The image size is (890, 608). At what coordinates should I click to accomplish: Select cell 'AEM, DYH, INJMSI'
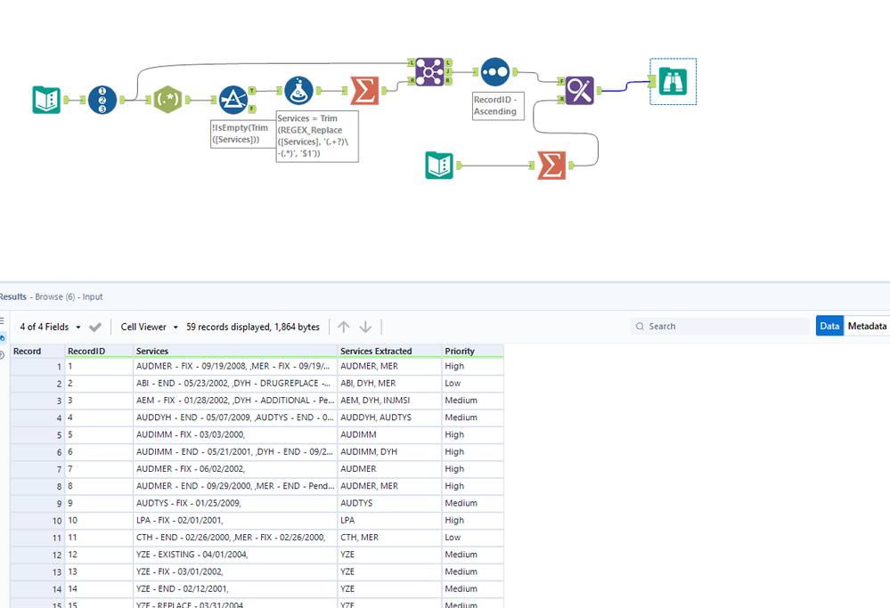click(x=389, y=401)
